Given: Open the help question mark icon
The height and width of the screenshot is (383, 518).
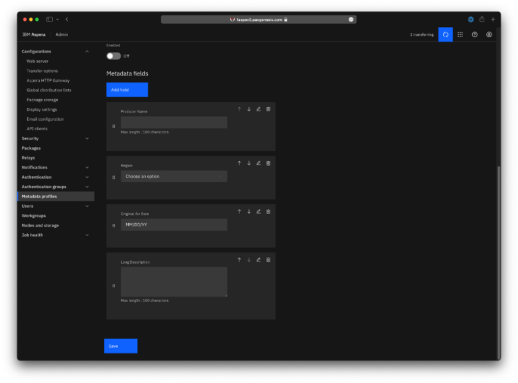Looking at the screenshot, I should point(474,34).
